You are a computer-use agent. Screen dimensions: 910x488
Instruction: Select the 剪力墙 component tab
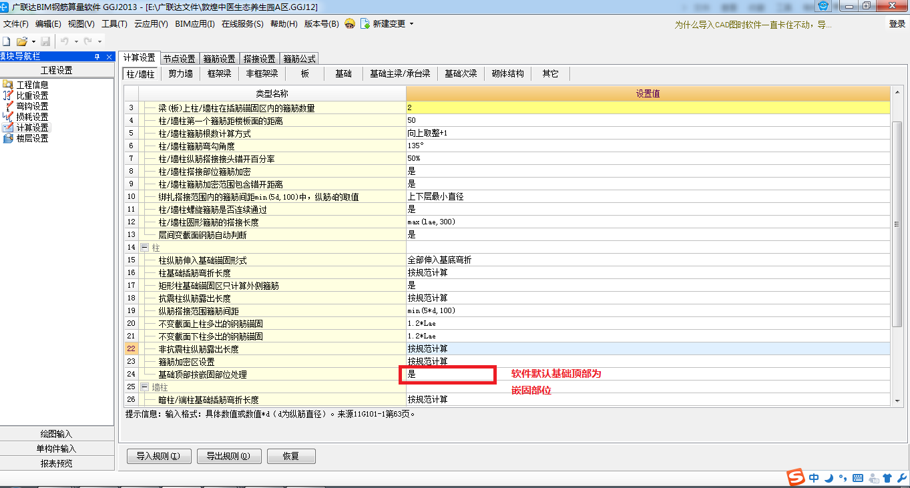[x=180, y=73]
